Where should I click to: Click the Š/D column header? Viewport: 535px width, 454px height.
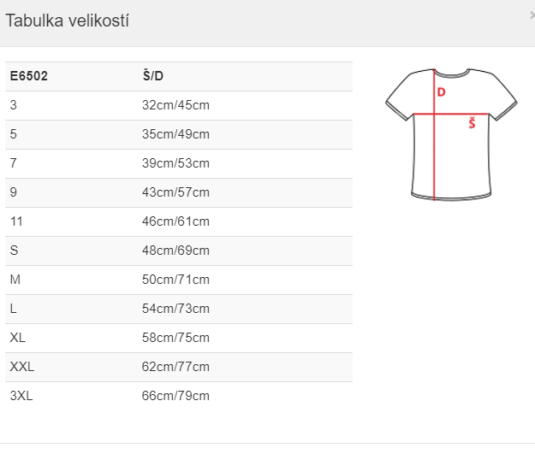pyautogui.click(x=152, y=76)
